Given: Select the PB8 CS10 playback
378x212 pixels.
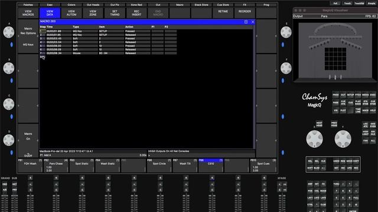Looking at the screenshot, I should (211, 165).
